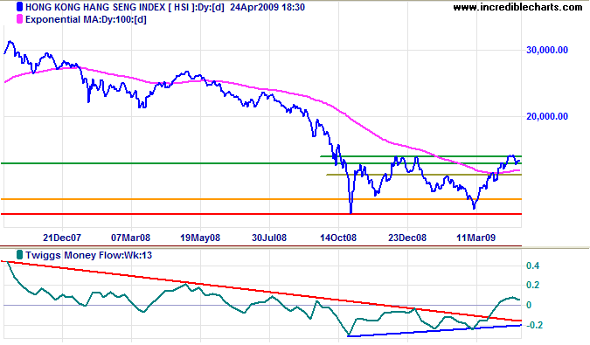This screenshot has width=590, height=345.
Task: Click the -0.2 money flow axis value
Action: coord(534,325)
